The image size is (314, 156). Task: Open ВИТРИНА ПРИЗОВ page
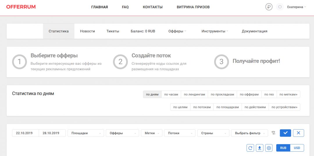pyautogui.click(x=193, y=7)
